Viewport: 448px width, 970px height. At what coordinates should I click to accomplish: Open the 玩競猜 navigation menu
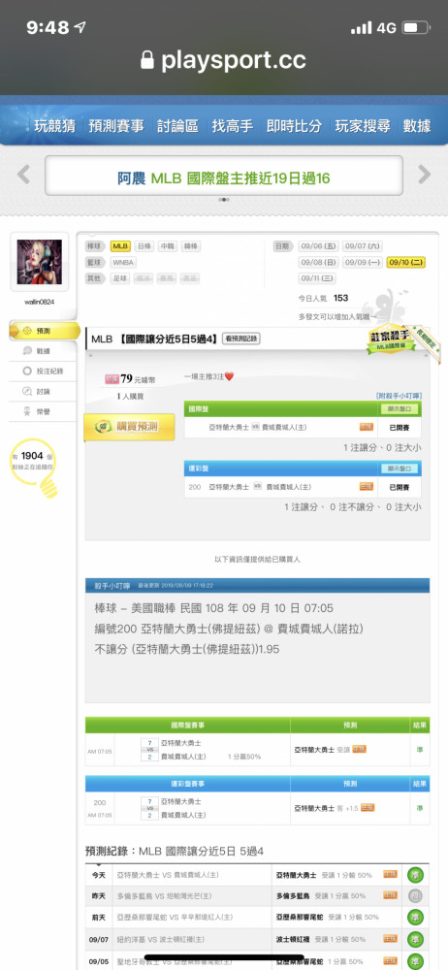click(54, 126)
